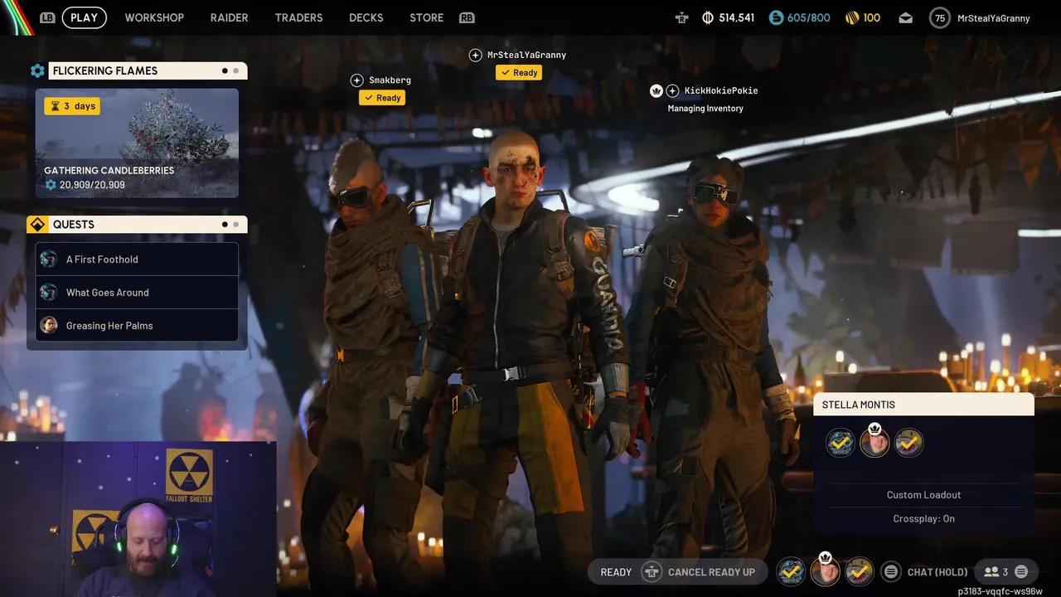The height and width of the screenshot is (597, 1061).
Task: Click the R stick icon before Cancel Ready Up
Action: point(652,572)
